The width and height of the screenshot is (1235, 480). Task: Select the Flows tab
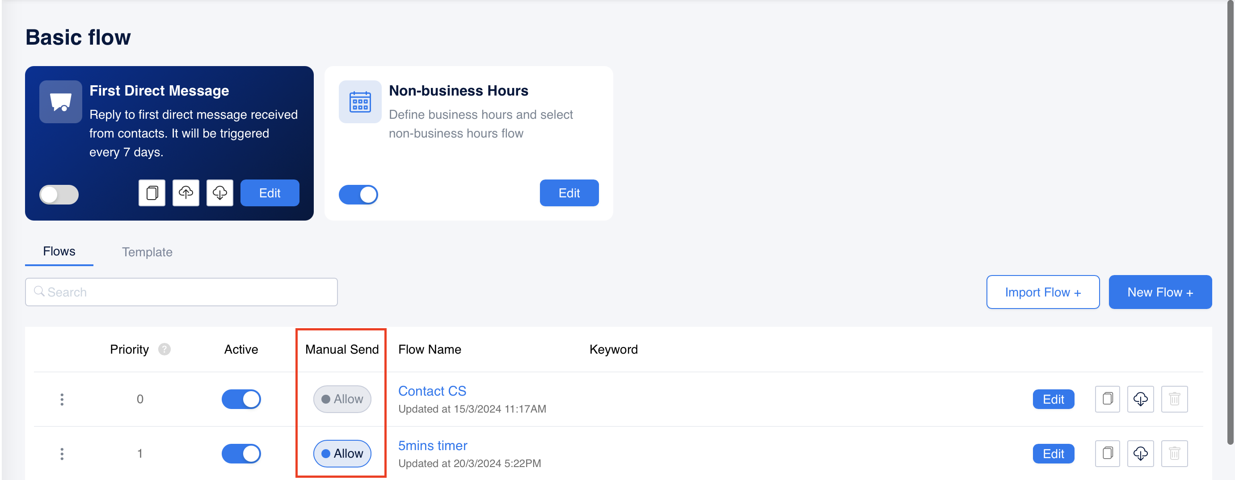click(59, 251)
